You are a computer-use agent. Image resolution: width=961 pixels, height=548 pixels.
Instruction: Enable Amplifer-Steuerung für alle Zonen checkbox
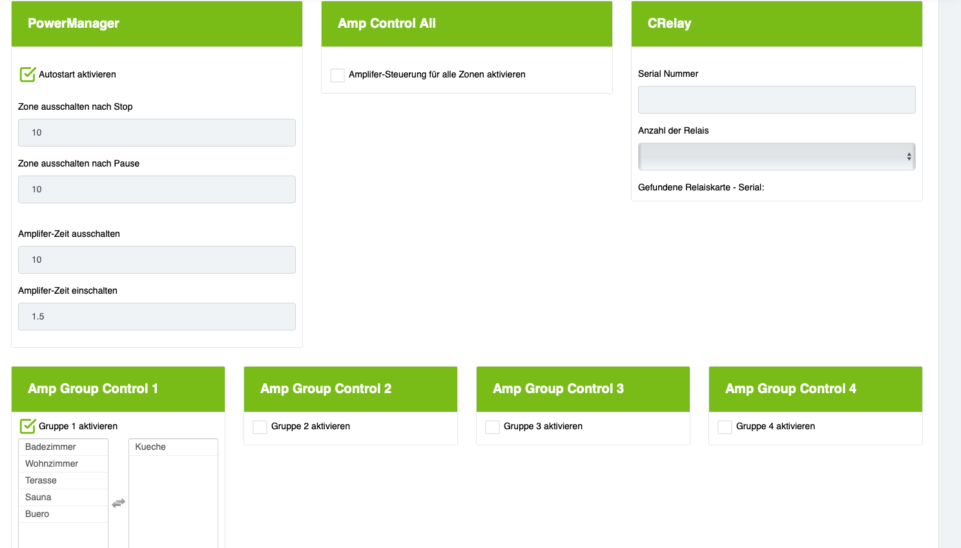(337, 75)
